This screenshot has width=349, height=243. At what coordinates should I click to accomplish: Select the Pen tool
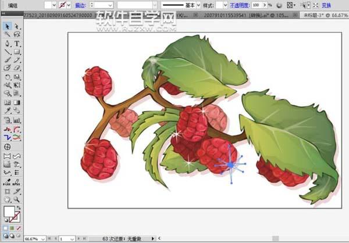[x=7, y=44]
